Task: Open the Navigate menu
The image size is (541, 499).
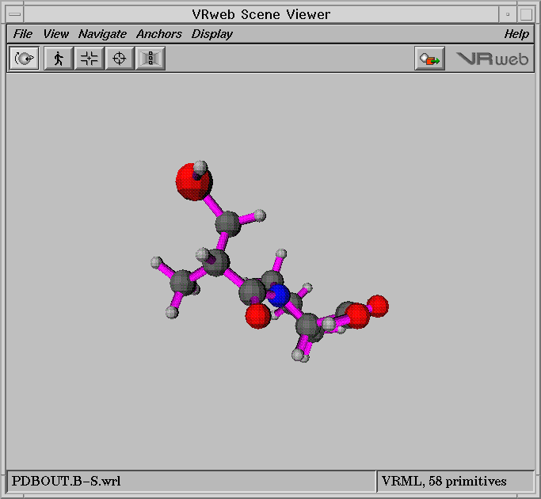Action: (102, 34)
